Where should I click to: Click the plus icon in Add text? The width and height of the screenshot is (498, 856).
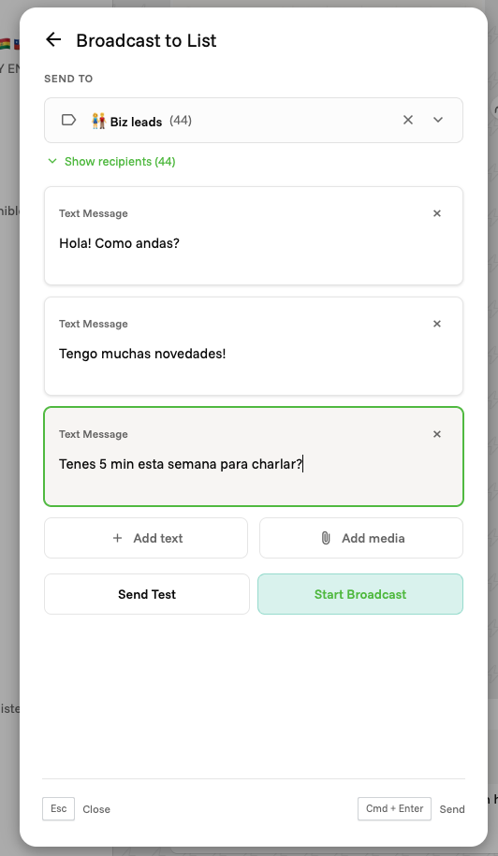pos(117,538)
